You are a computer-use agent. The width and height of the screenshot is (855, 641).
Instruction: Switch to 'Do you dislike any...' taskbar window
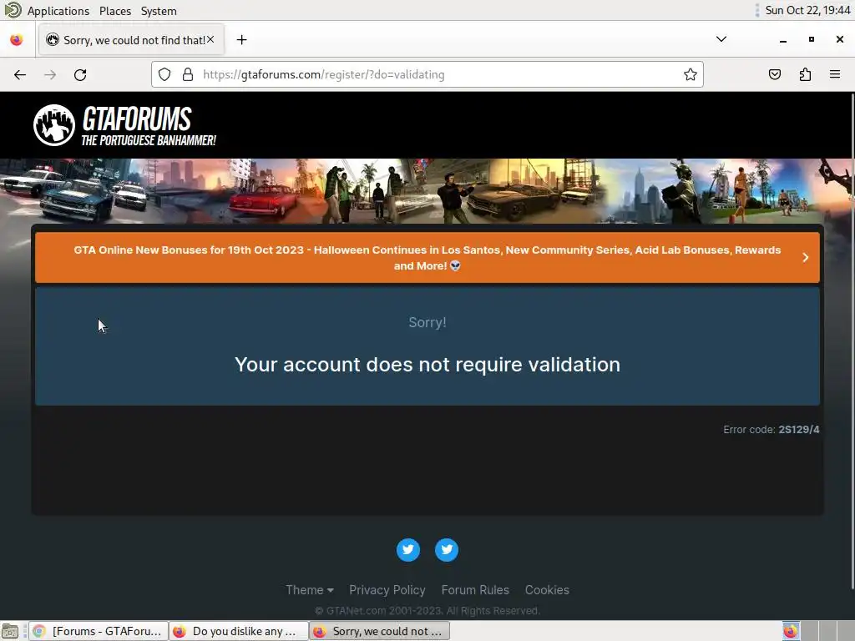238,631
